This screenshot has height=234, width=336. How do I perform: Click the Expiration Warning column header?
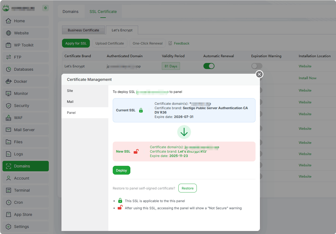pos(266,56)
